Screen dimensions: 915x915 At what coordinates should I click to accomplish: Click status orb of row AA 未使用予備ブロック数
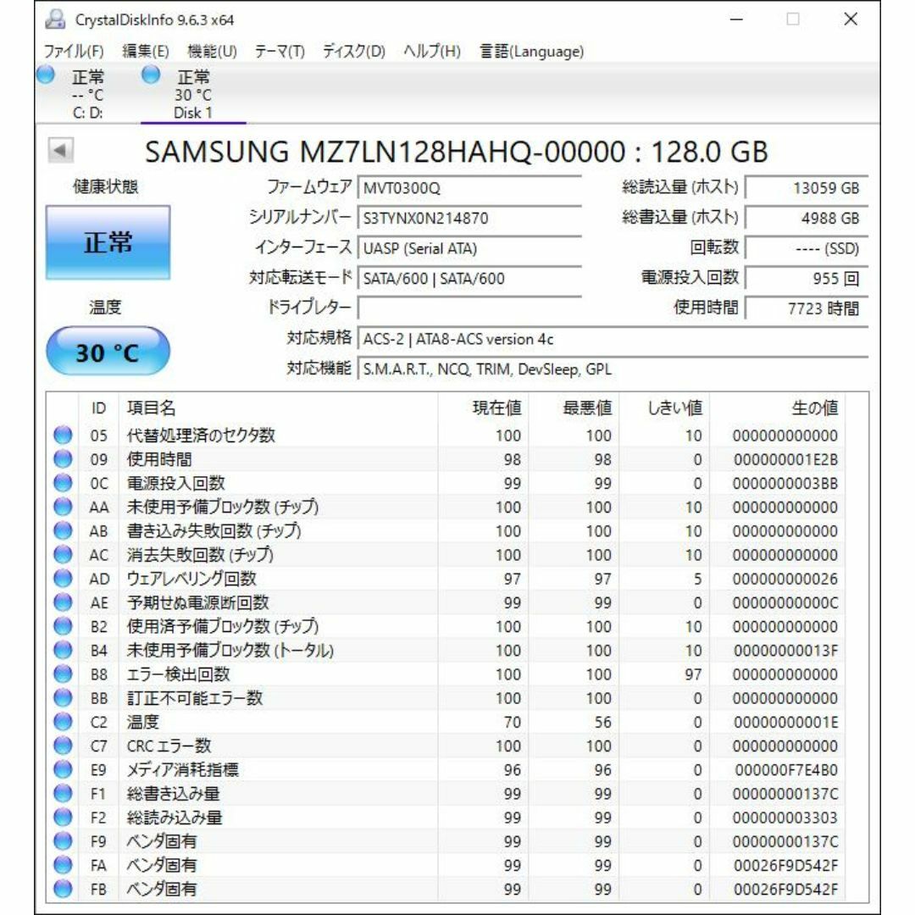(x=63, y=507)
